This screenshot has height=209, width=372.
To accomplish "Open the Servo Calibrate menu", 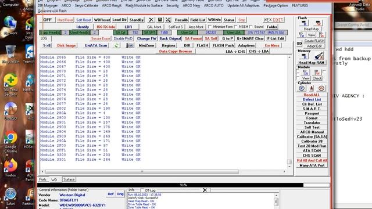I will coord(87,5).
